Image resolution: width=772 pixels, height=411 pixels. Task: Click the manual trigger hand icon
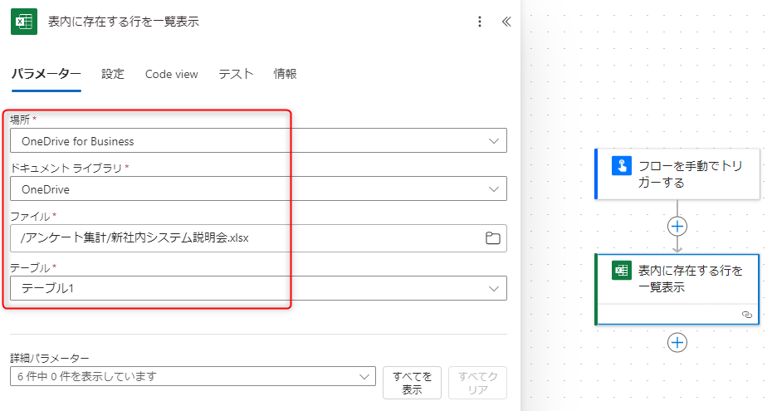[x=622, y=165]
